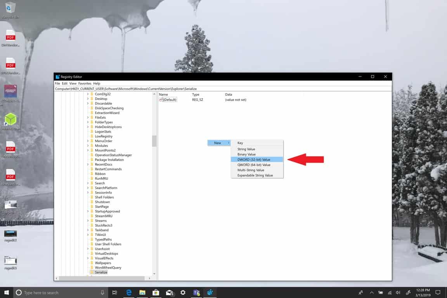The width and height of the screenshot is (447, 298).
Task: Expand the MountPoints2 tree node
Action: [x=88, y=151]
